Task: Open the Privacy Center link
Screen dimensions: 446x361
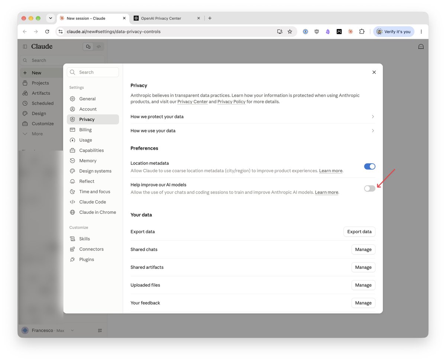Action: pyautogui.click(x=193, y=101)
